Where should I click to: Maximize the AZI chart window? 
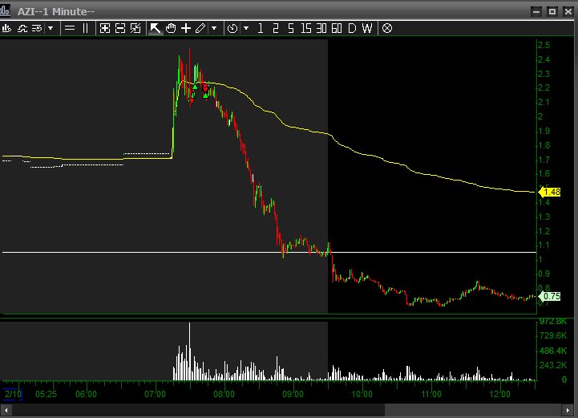point(552,11)
